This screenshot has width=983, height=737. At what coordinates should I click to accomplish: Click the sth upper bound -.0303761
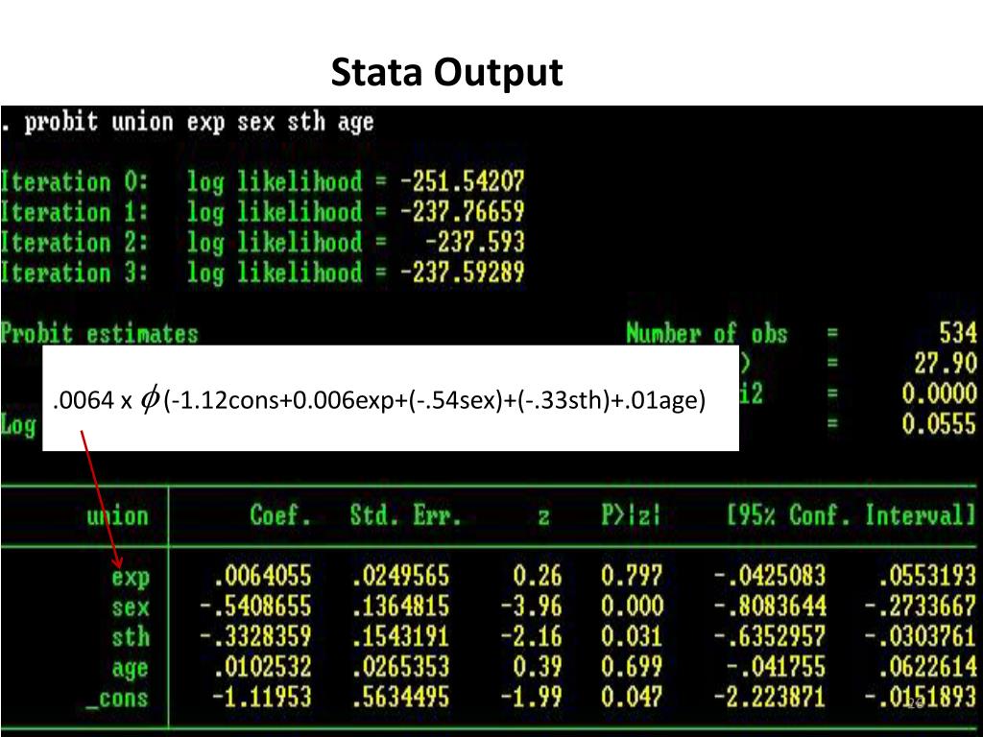(x=921, y=637)
